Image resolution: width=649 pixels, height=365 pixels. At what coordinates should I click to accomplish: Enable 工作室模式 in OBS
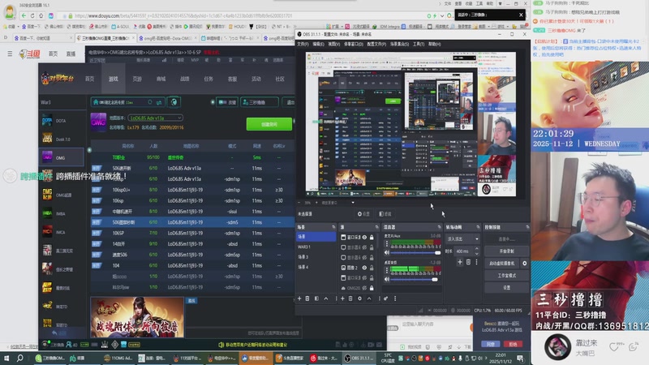[x=506, y=275]
